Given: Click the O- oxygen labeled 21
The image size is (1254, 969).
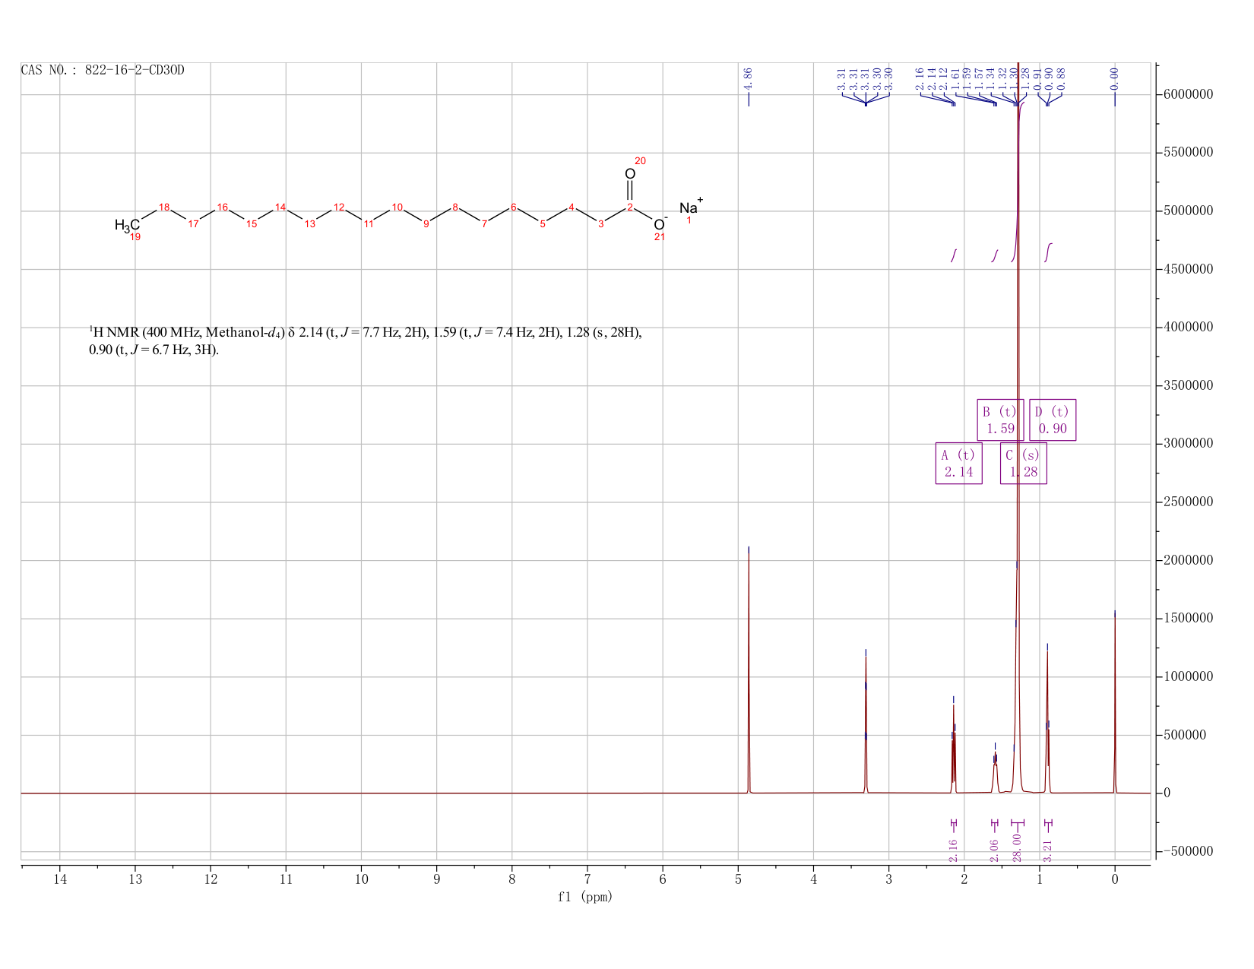Looking at the screenshot, I should tap(660, 224).
